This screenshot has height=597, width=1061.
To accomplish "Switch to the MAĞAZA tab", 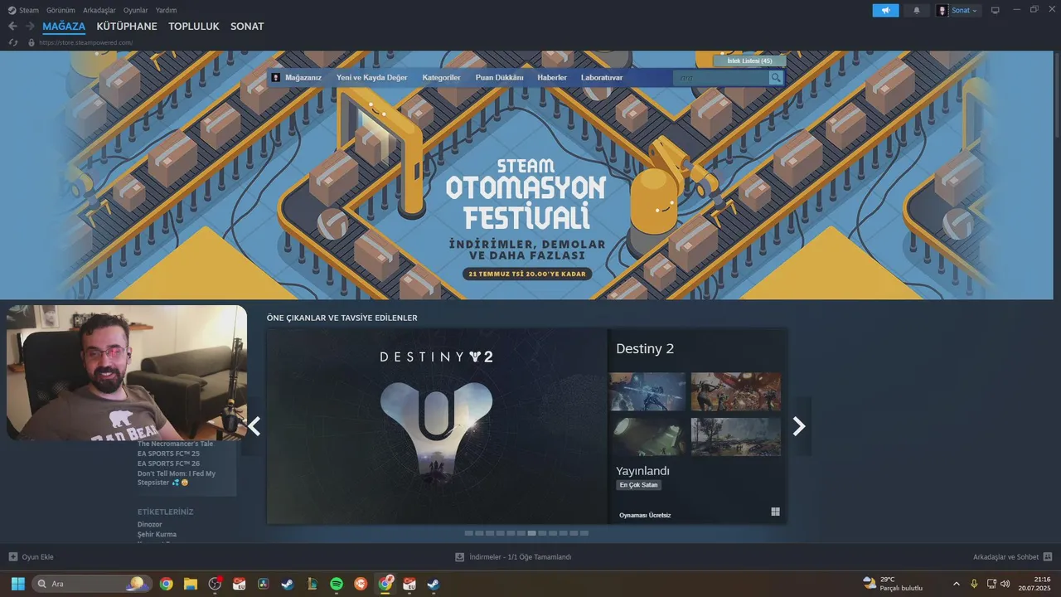I will [x=64, y=27].
